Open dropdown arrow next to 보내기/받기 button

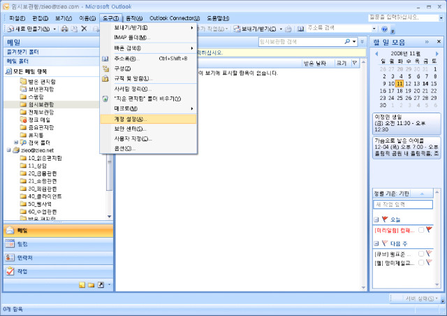(x=281, y=29)
